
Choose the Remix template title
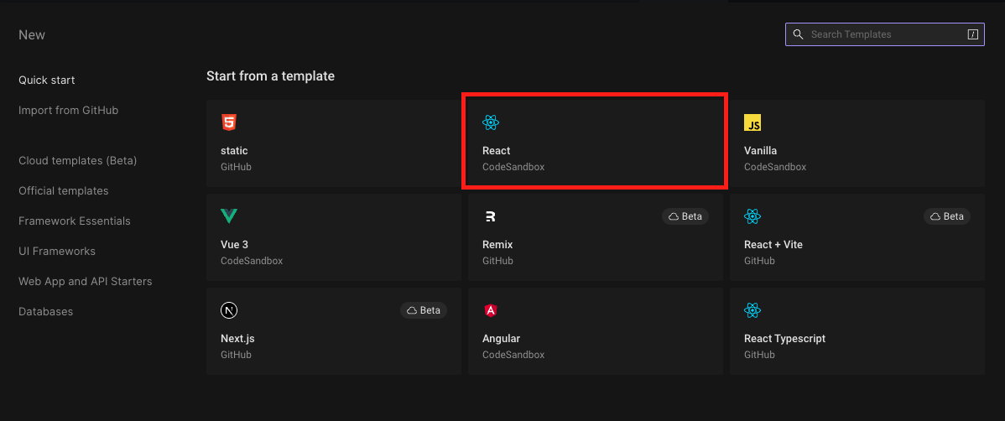pos(498,245)
